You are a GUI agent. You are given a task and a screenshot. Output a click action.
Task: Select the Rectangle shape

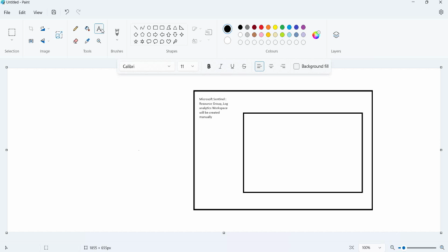click(x=155, y=28)
